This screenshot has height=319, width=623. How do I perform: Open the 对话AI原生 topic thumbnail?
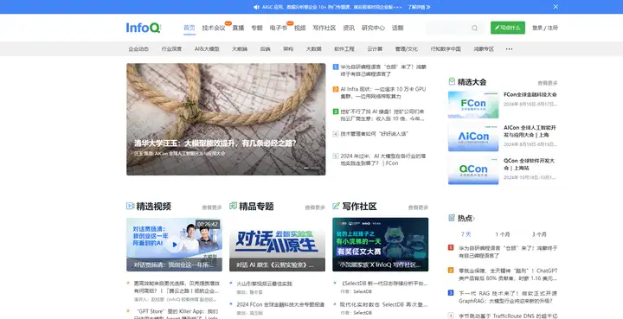(278, 245)
